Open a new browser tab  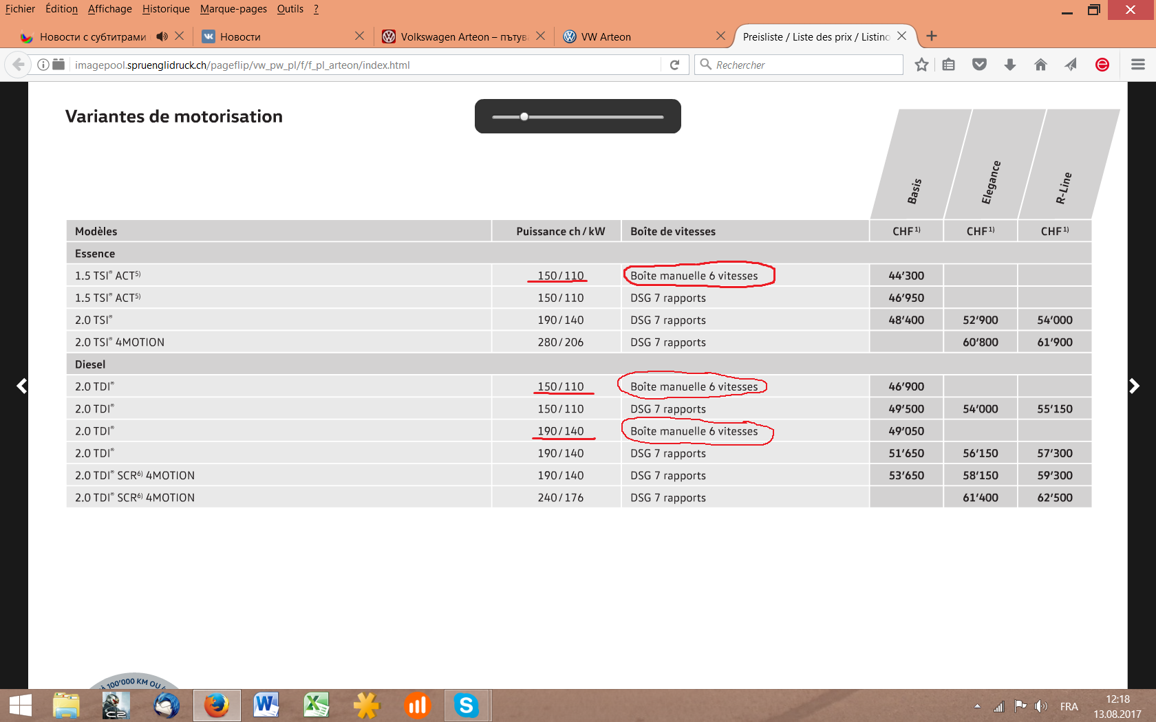point(932,36)
